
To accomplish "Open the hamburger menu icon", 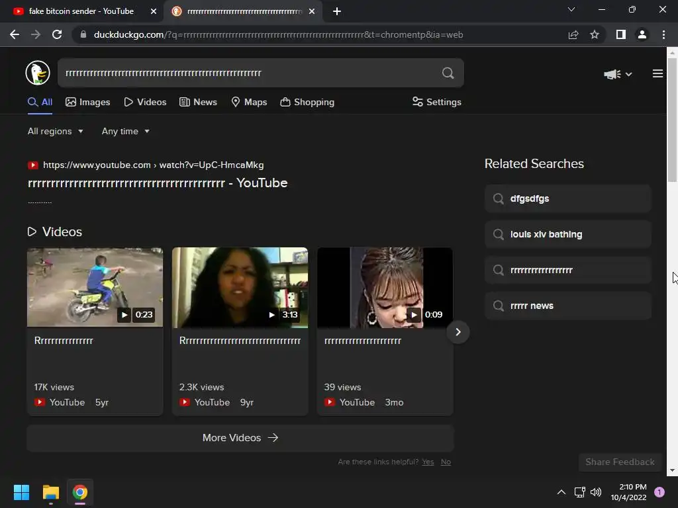I will click(657, 74).
